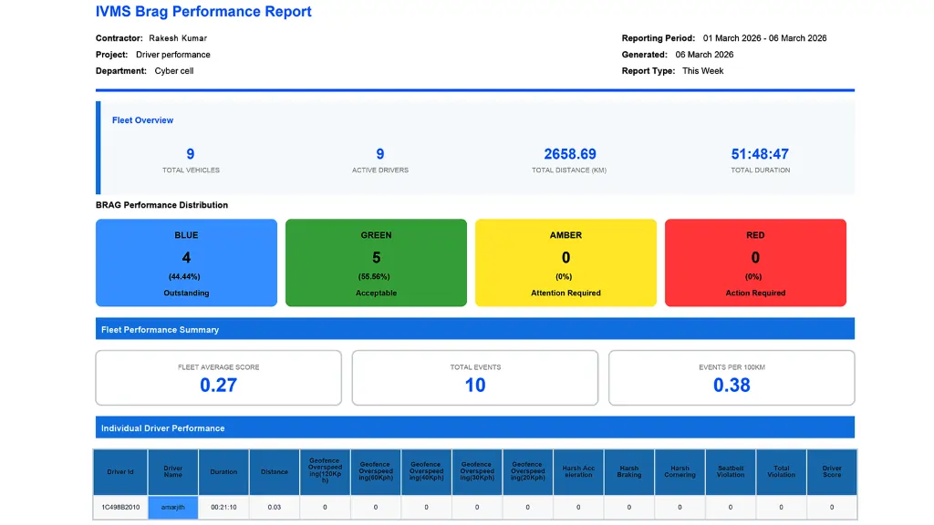934x525 pixels.
Task: Select the highlighted driver name amarjith
Action: tap(172, 507)
